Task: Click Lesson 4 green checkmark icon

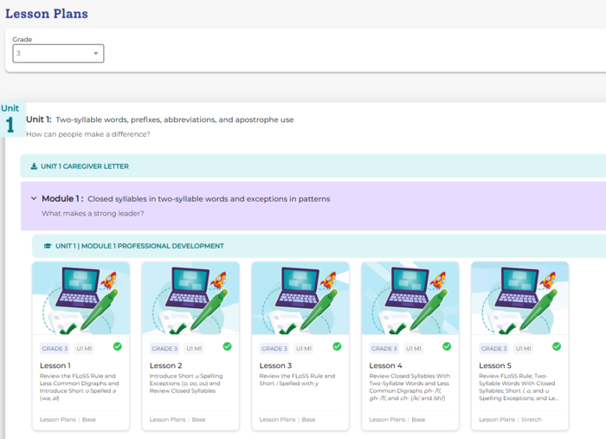Action: (x=447, y=346)
